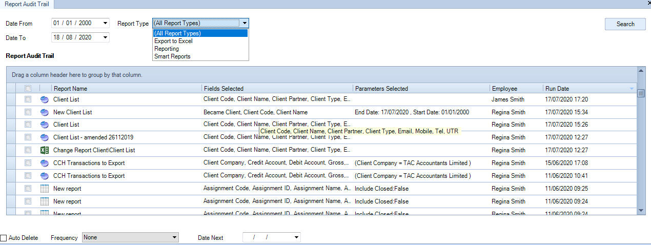
Task: Open the Date From calendar dropdown
Action: (x=105, y=23)
